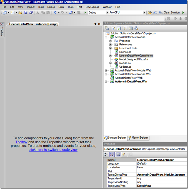Screen dimensions: 188x189
Task: Open the New Project dropdown arrow
Action: [x=8, y=13]
